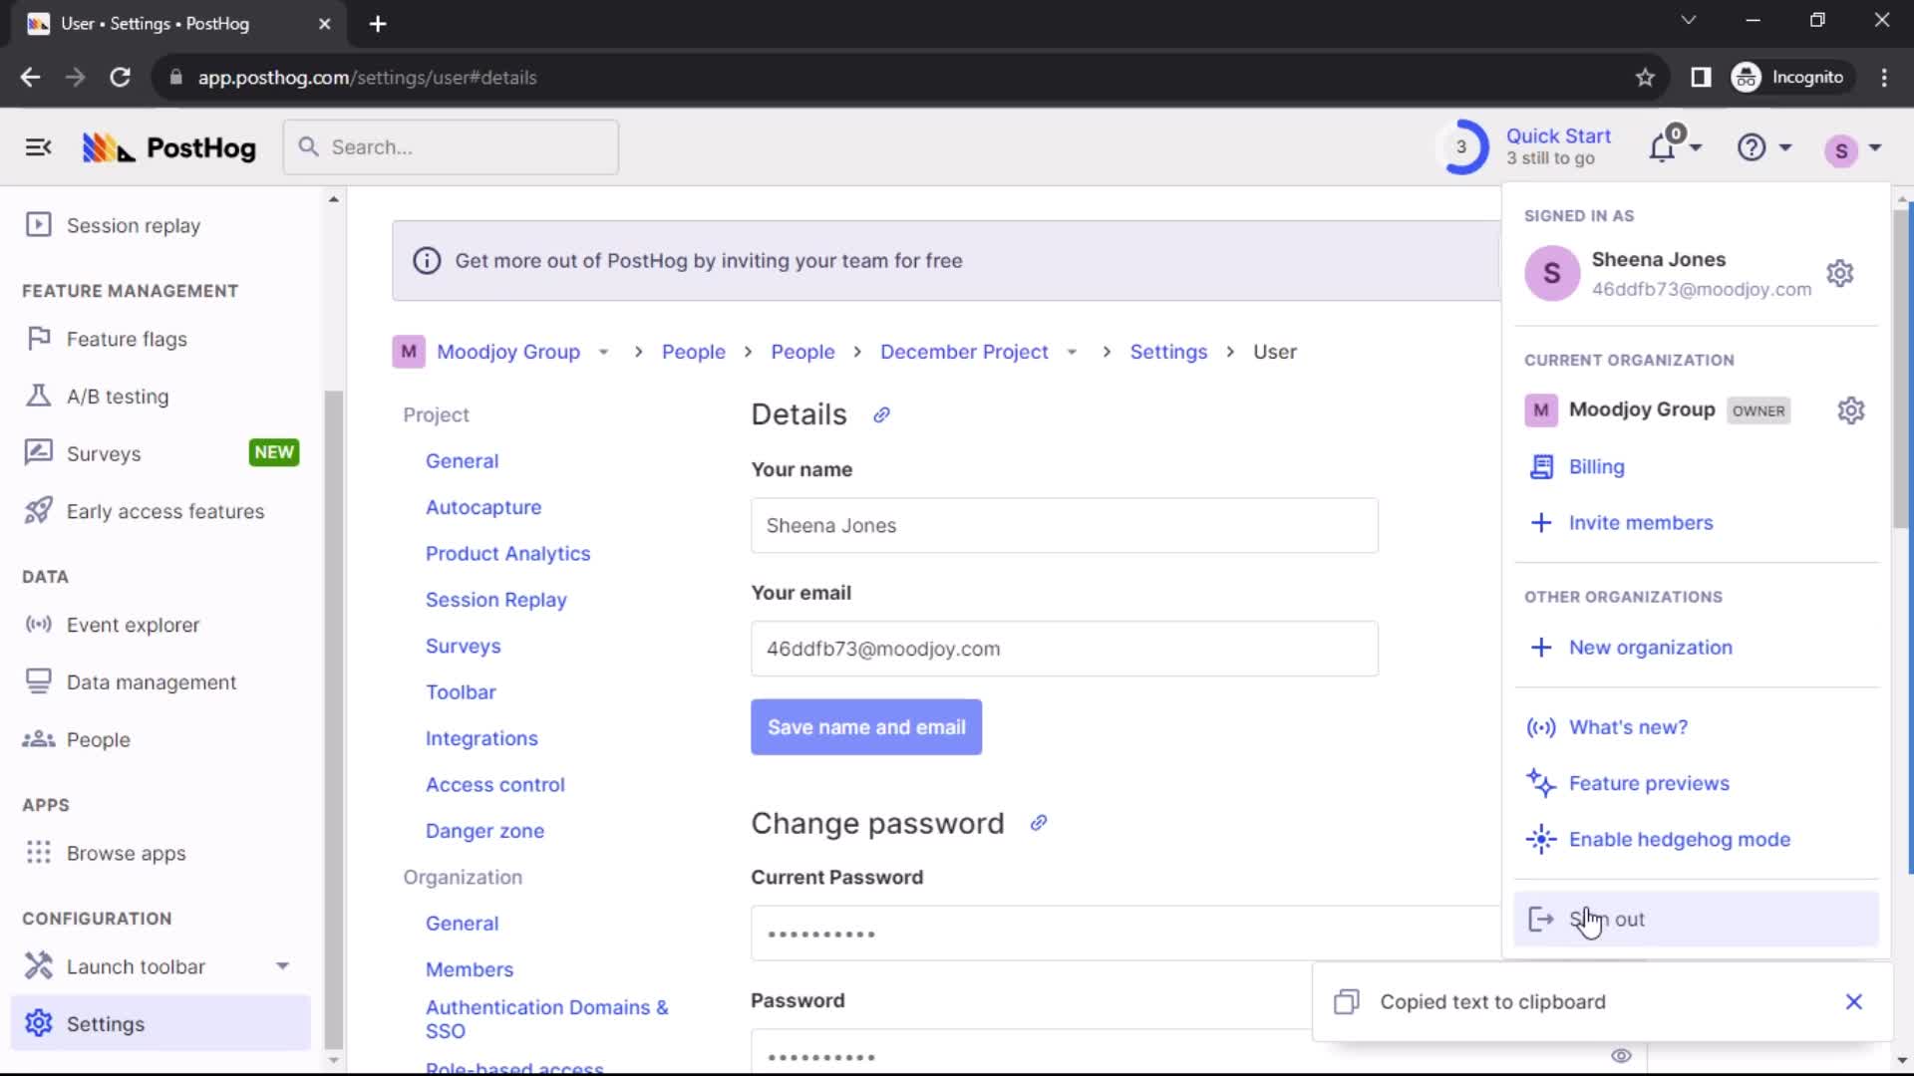The image size is (1914, 1076).
Task: Click Save name and email button
Action: [x=866, y=726]
